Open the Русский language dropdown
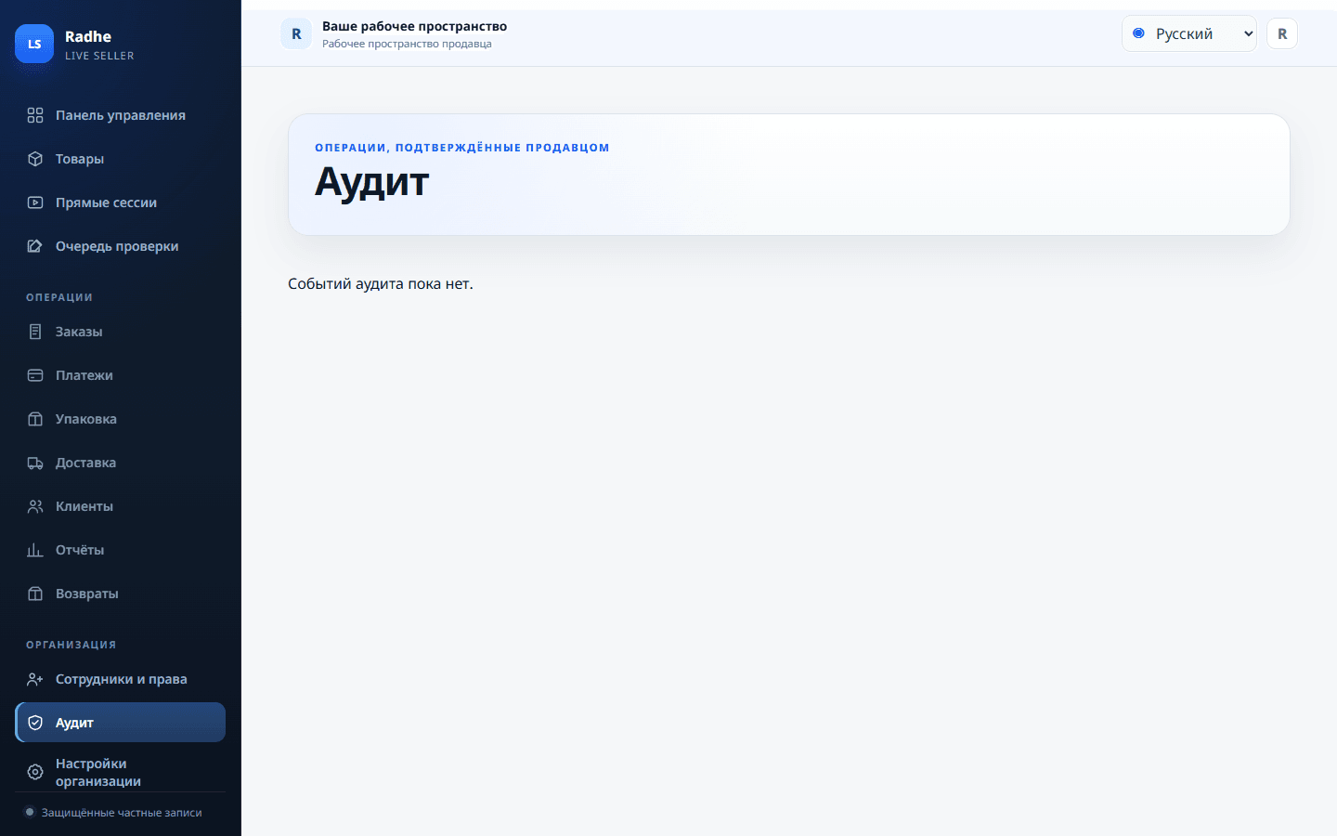This screenshot has width=1337, height=836. pos(1188,33)
